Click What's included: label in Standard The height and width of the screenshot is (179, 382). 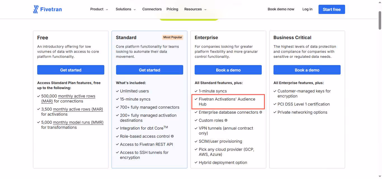click(131, 83)
